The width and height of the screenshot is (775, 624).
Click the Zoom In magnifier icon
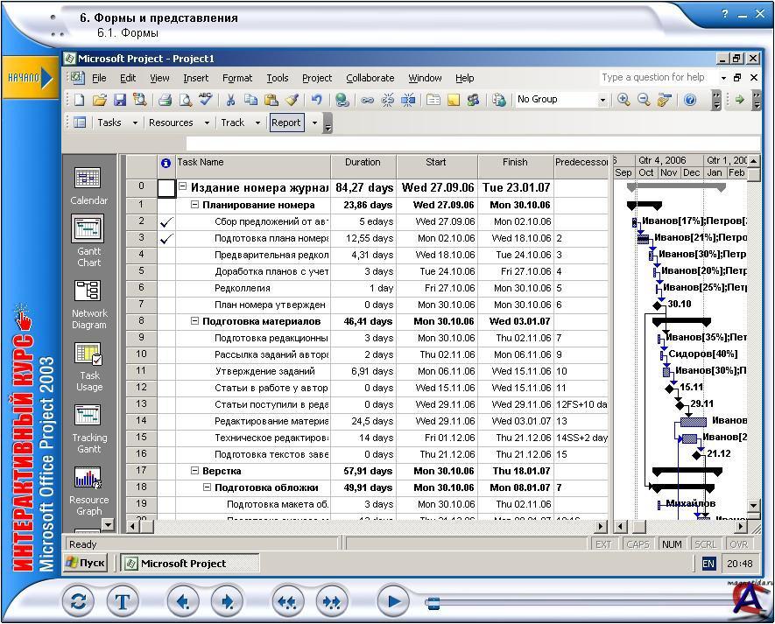point(624,100)
